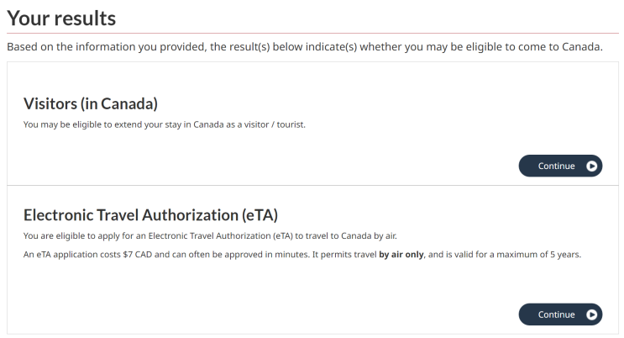Image resolution: width=624 pixels, height=338 pixels.
Task: Click the "Electronic Travel Authorization (eTA)" heading
Action: [x=150, y=215]
